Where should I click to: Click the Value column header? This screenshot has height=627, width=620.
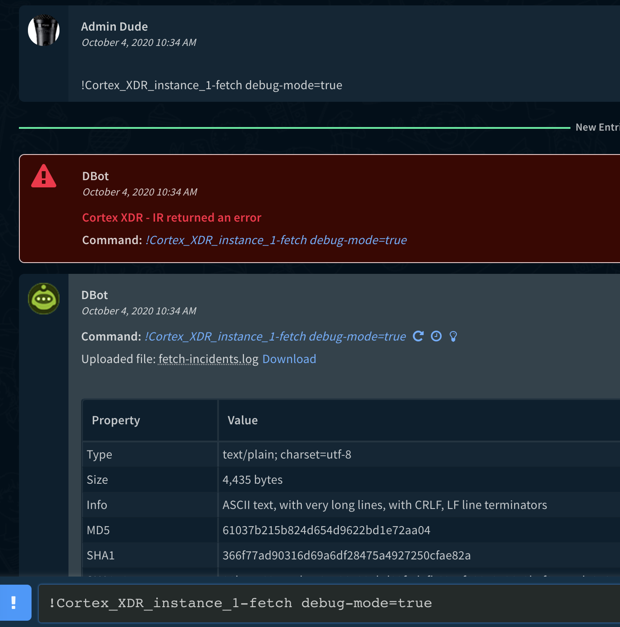pyautogui.click(x=242, y=420)
